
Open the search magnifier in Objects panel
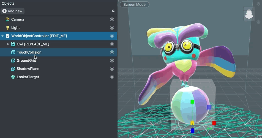[x=113, y=11]
